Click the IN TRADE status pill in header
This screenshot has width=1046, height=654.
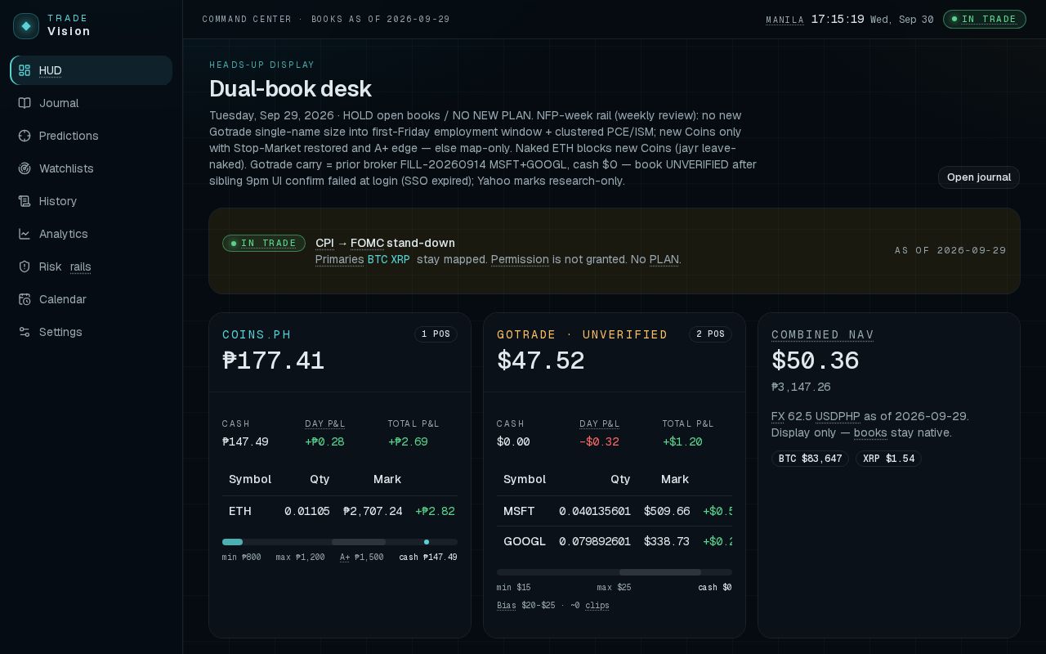coord(985,19)
